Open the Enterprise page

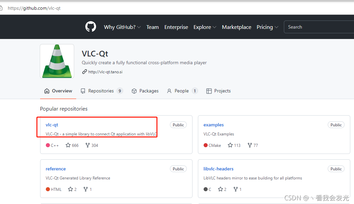click(x=176, y=27)
